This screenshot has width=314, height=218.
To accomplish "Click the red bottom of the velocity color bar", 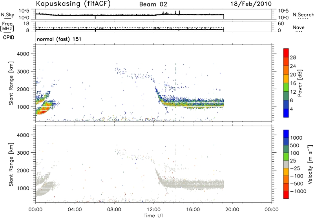I will (x=286, y=195).
